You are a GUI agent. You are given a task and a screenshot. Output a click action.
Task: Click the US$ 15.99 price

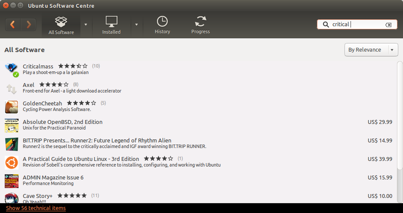[380, 177]
